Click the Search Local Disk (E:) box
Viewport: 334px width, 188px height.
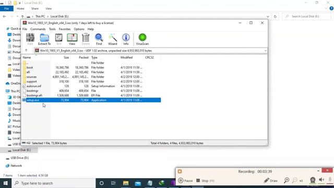tap(306, 16)
